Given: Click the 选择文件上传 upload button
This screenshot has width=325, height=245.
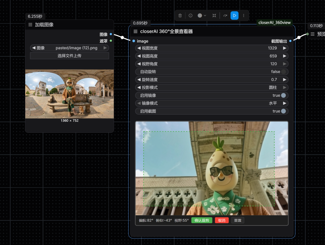Looking at the screenshot, I should [70, 56].
